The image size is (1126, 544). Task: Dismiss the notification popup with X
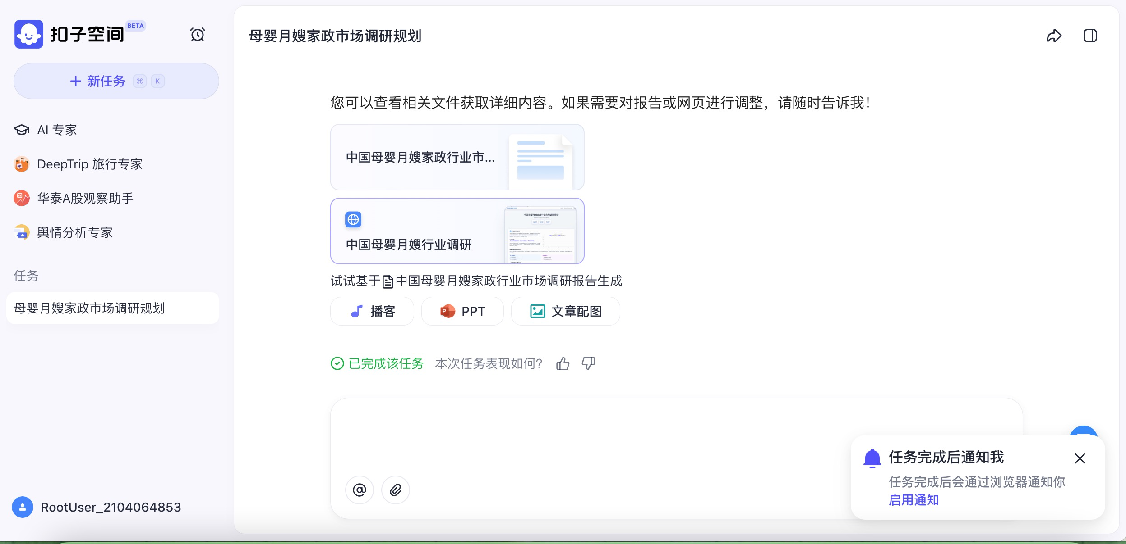[1080, 458]
